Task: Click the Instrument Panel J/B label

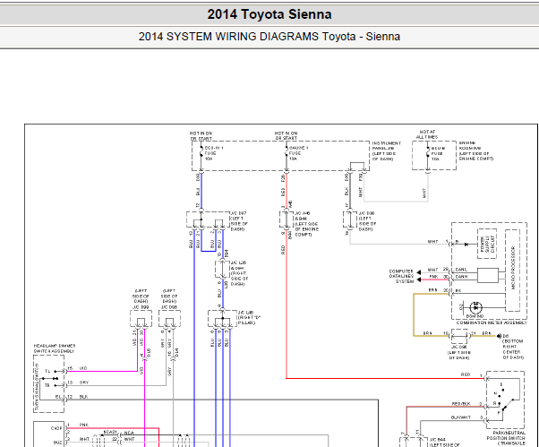Action: 387,151
